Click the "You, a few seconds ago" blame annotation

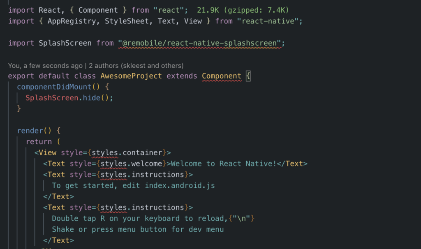[45, 65]
